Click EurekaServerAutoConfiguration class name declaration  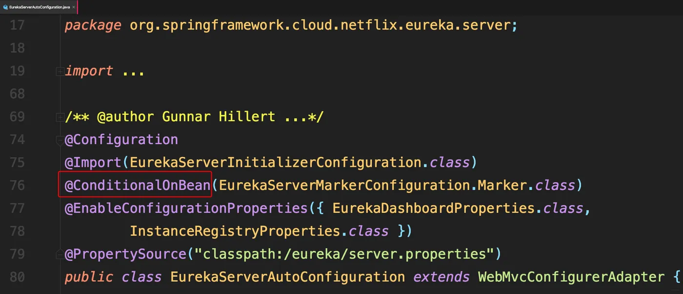pos(287,277)
